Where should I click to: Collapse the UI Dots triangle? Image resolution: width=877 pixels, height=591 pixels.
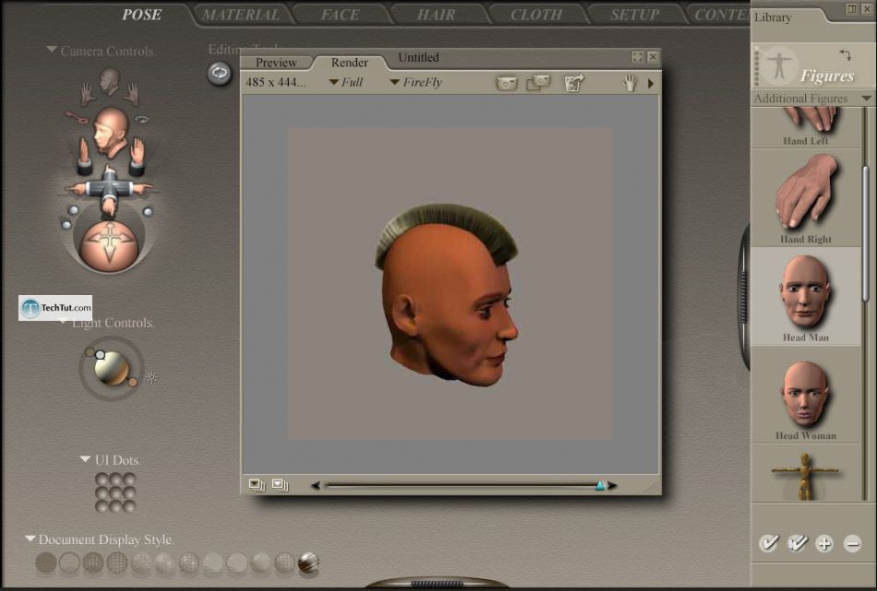[85, 459]
